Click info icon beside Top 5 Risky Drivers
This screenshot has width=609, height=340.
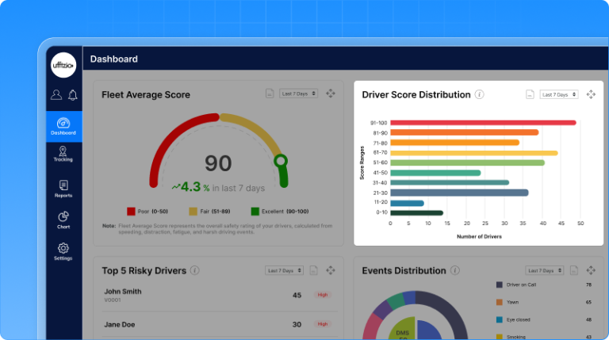tap(195, 270)
